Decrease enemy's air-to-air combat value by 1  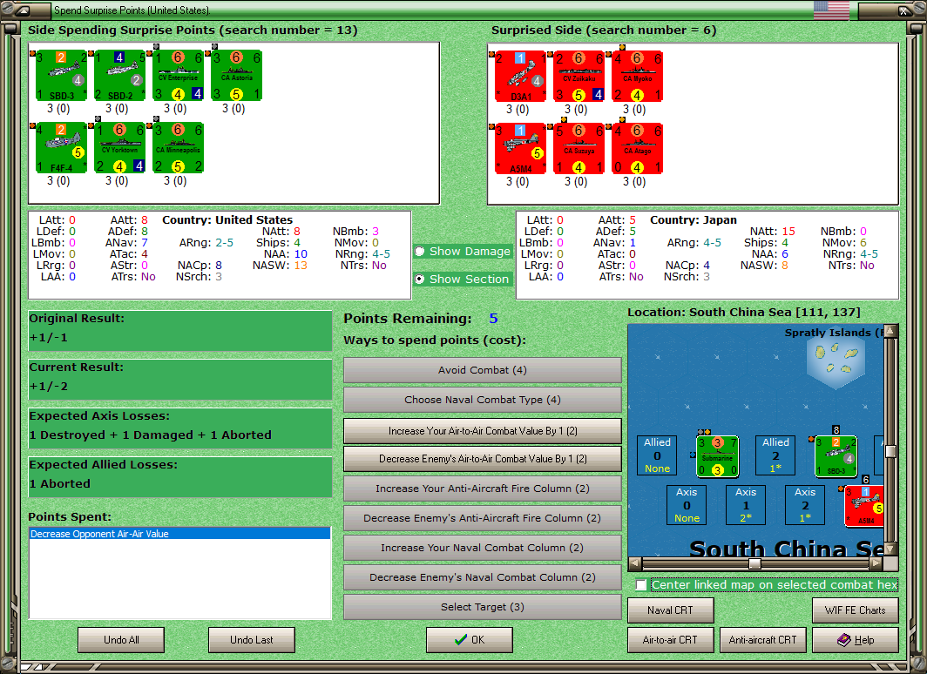483,458
